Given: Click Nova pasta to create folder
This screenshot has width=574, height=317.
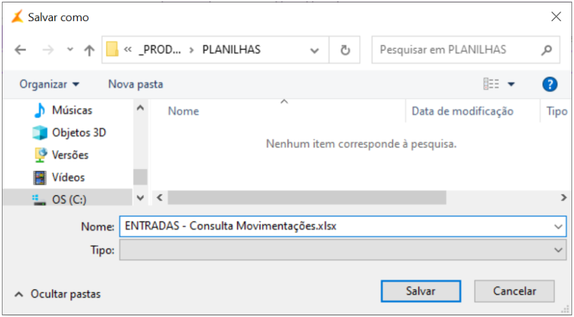Looking at the screenshot, I should click(x=135, y=84).
